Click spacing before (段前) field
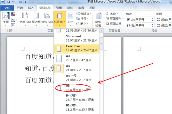The width and height of the screenshot is (172, 114). (170, 20)
